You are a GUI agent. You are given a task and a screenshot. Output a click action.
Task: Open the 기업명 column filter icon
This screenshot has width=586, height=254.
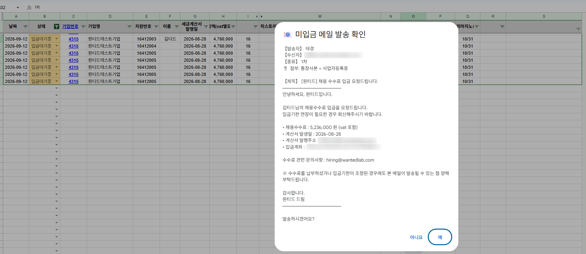point(129,26)
